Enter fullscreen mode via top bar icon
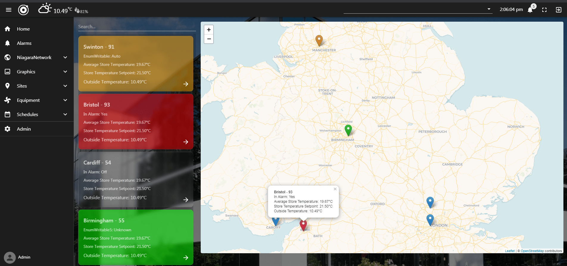567x266 pixels. (544, 10)
